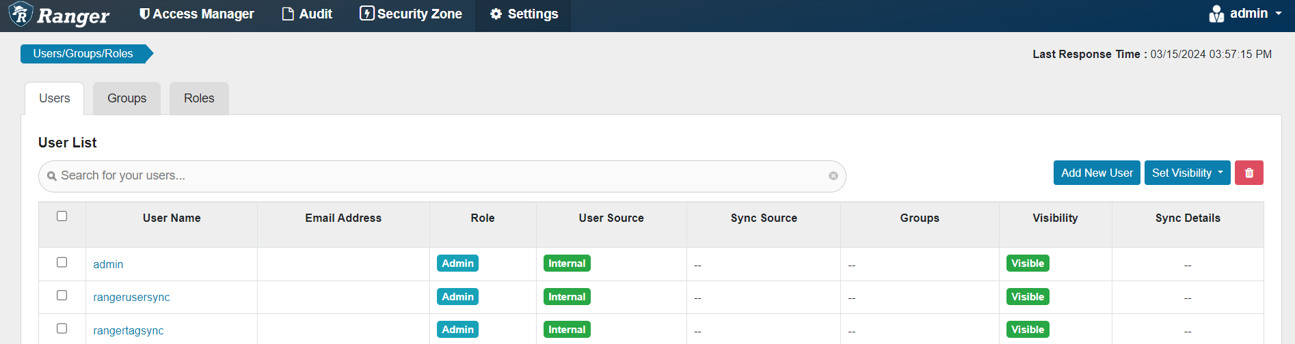Tick the rangertagsync row checkbox
The width and height of the screenshot is (1295, 344).
(62, 328)
